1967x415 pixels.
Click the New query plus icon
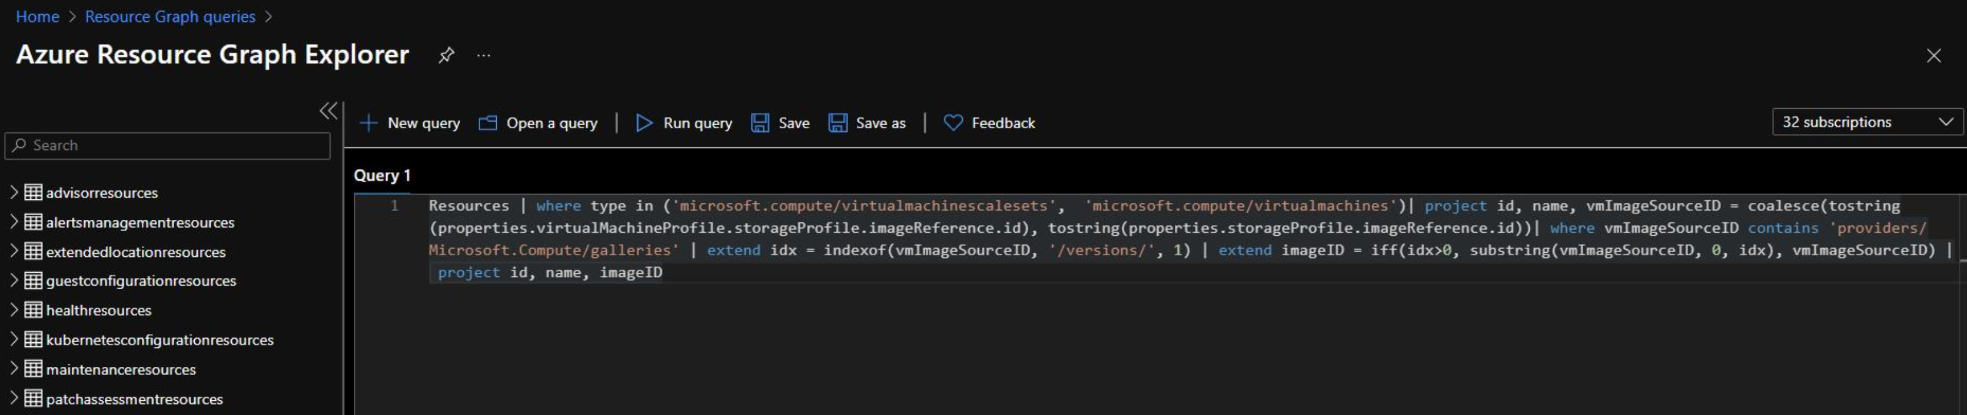pos(369,123)
